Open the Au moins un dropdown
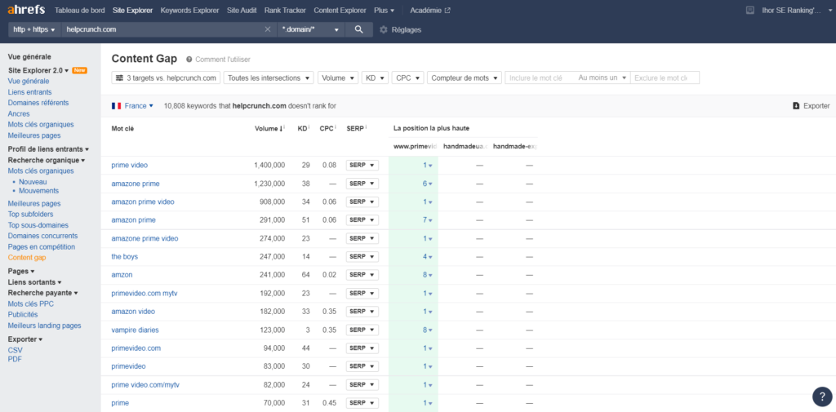The width and height of the screenshot is (836, 412). [x=602, y=78]
